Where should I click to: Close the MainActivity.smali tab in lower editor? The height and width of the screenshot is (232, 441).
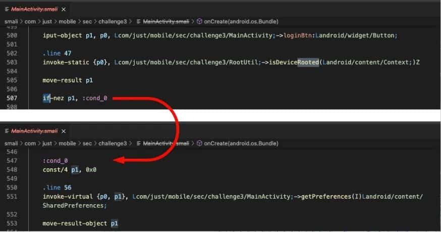click(x=63, y=131)
